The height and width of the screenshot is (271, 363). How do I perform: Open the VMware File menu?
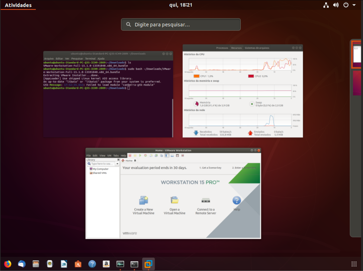(x=88, y=156)
